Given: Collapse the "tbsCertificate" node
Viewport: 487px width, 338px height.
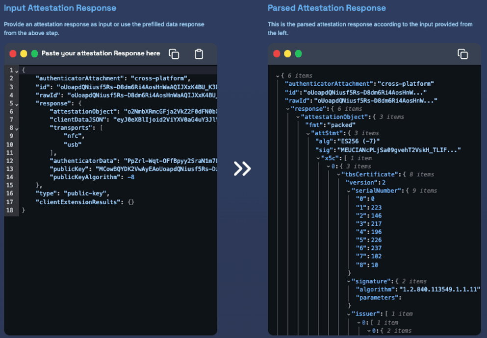Looking at the screenshot, I should (x=338, y=174).
